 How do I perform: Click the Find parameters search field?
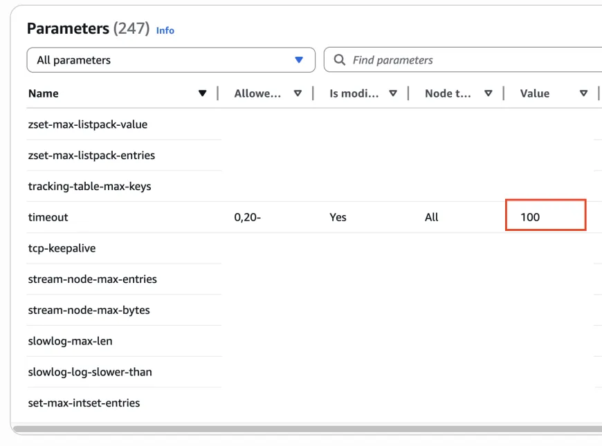[471, 60]
